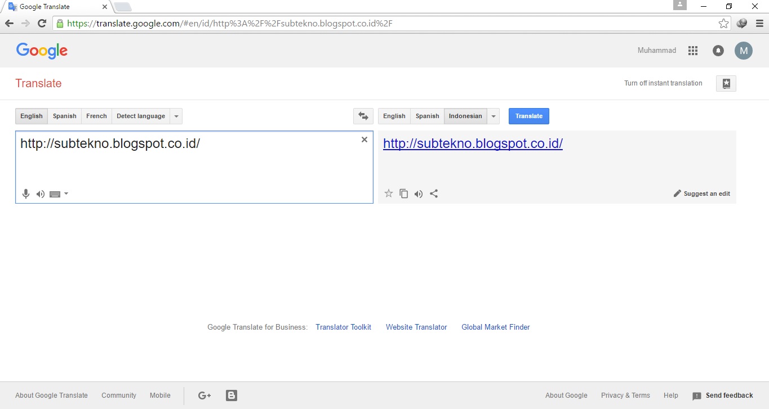This screenshot has height=409, width=769.
Task: Open the virtual keyboard icon
Action: (x=55, y=194)
